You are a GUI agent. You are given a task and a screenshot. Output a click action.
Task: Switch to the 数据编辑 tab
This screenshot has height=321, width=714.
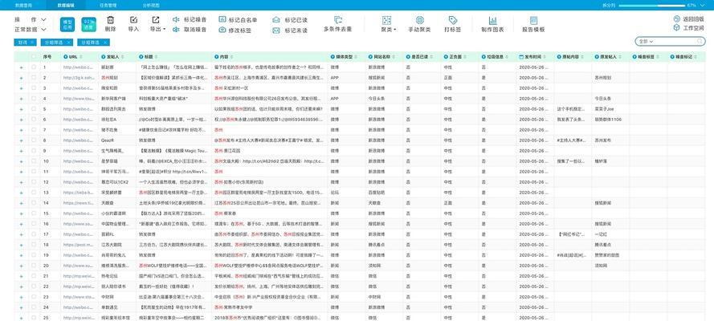[65, 5]
